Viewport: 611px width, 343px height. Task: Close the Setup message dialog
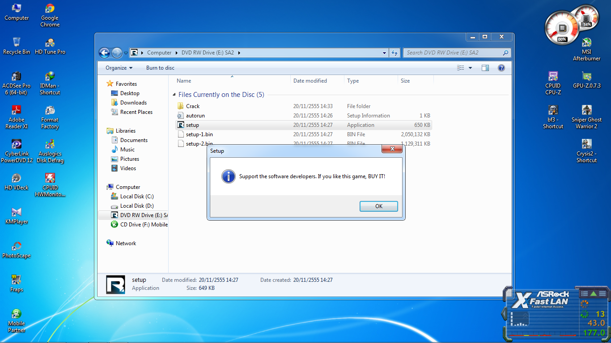[392, 149]
